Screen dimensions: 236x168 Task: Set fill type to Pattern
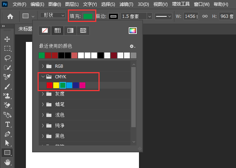(x=83, y=31)
